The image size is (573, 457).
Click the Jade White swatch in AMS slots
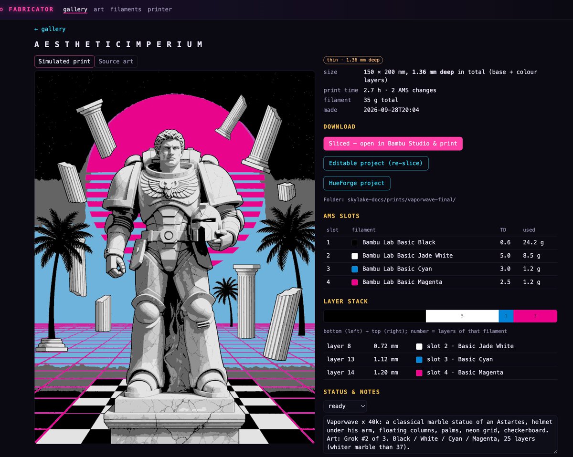pos(355,256)
